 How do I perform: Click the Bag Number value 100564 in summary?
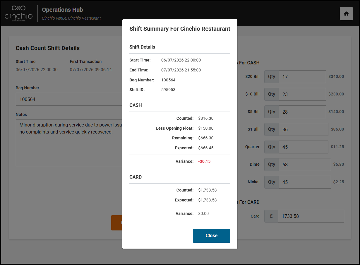coord(168,80)
